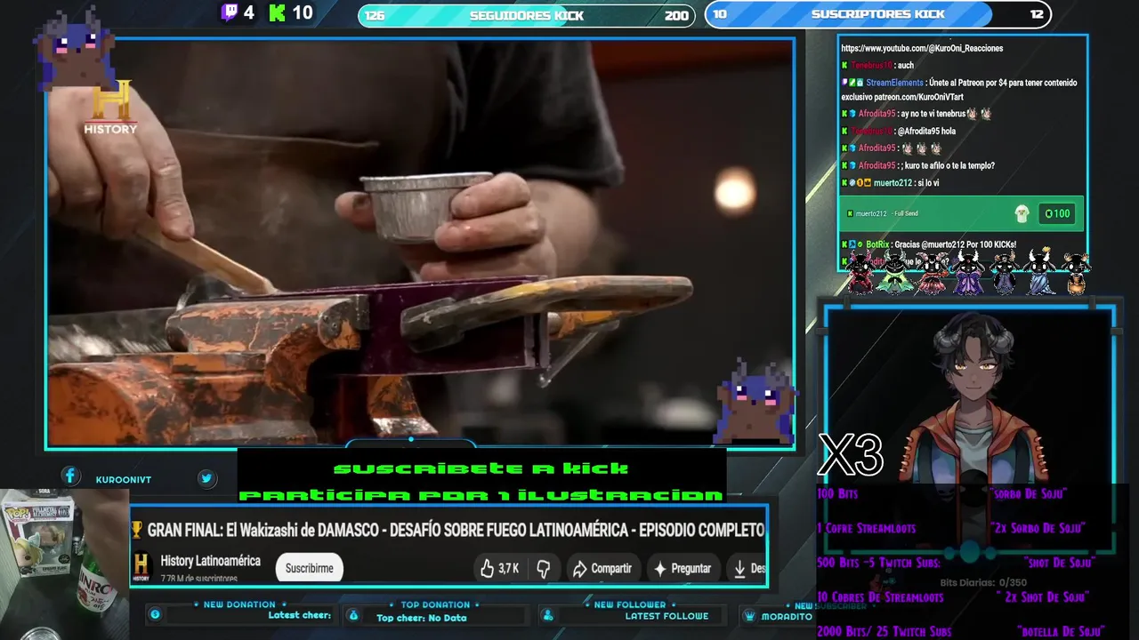Click the '100 Bits' reward row
The height and width of the screenshot is (640, 1139).
941,493
